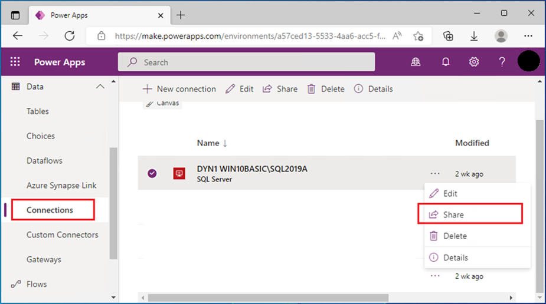Viewport: 546px width, 304px height.
Task: Open the environment picker icon in header
Action: pos(416,62)
